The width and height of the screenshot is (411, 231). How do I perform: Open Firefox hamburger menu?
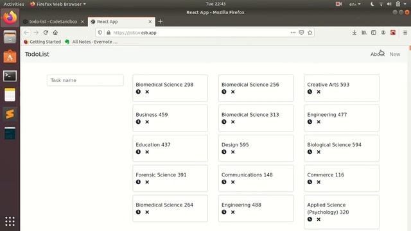click(x=405, y=33)
